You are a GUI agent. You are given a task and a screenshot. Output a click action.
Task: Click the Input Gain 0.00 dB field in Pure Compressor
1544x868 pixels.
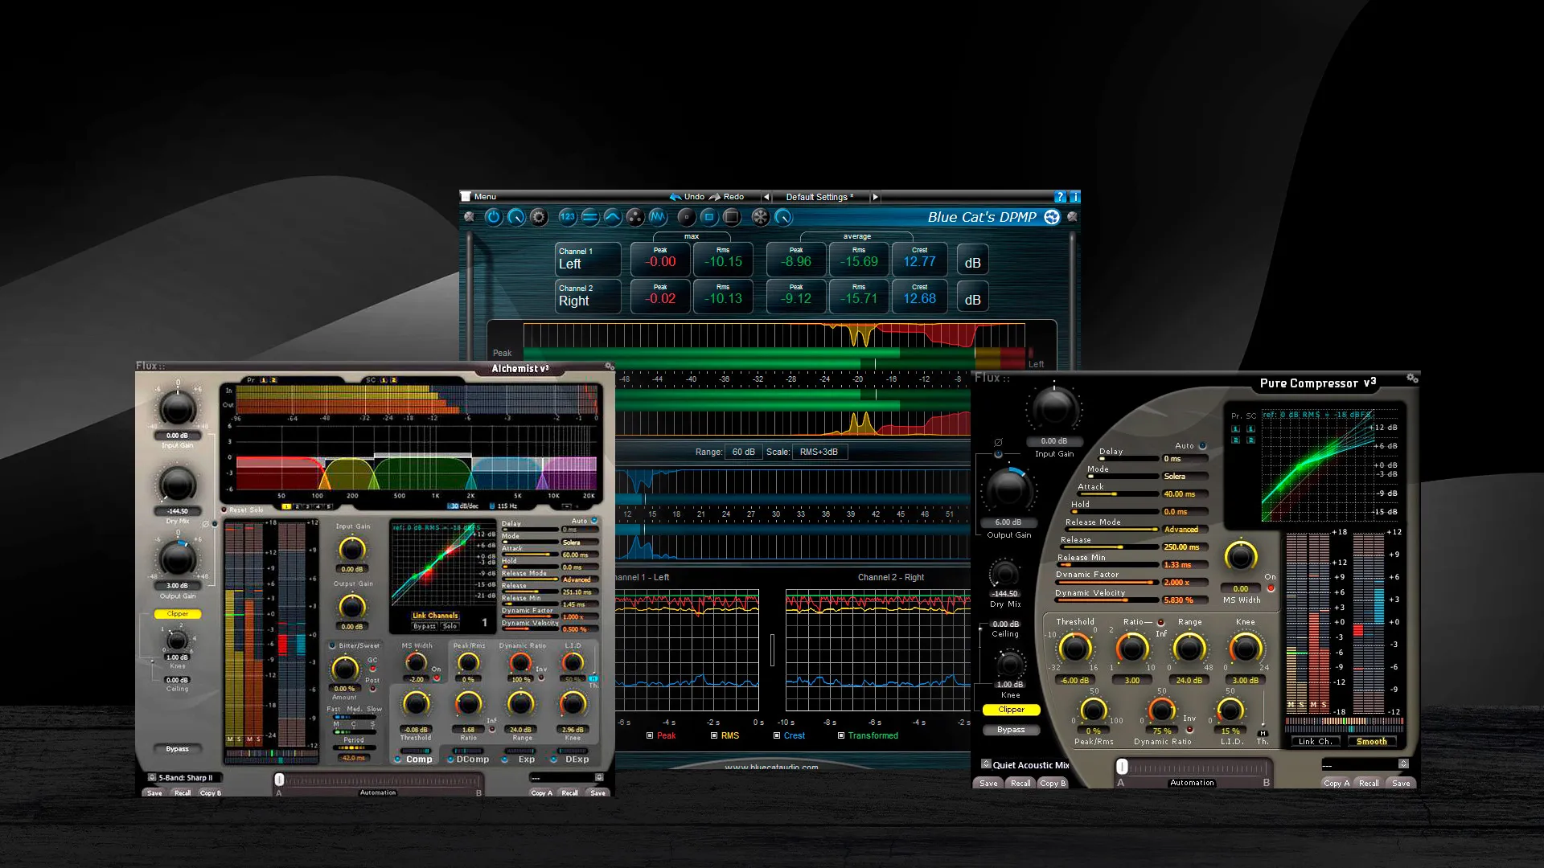coord(1054,441)
